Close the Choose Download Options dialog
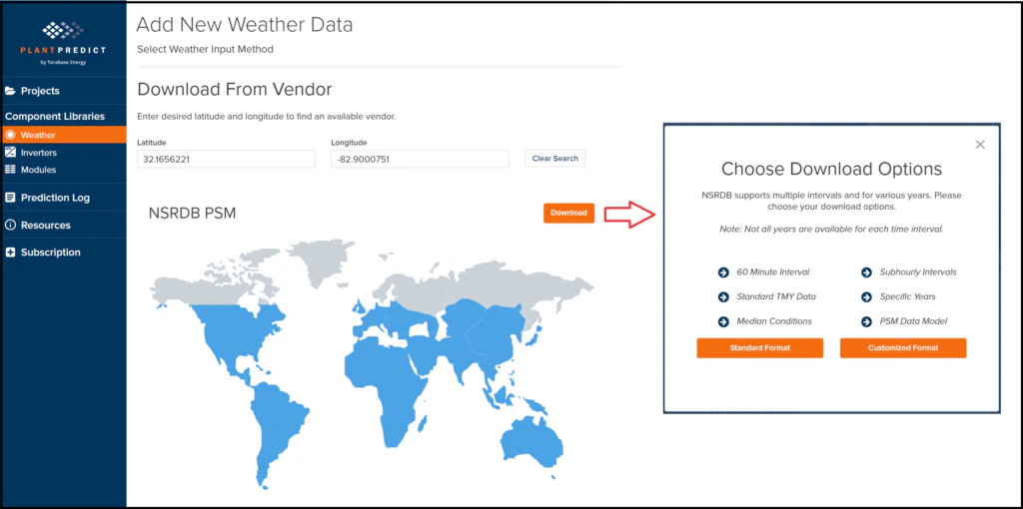The height and width of the screenshot is (509, 1023). point(980,145)
